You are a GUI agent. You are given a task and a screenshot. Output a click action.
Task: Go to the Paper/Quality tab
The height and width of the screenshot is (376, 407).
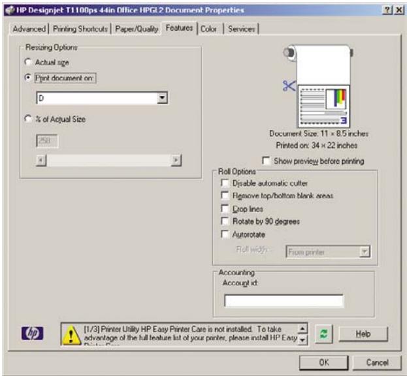tap(137, 29)
